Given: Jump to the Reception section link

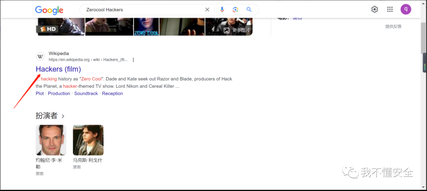Looking at the screenshot, I should point(112,94).
